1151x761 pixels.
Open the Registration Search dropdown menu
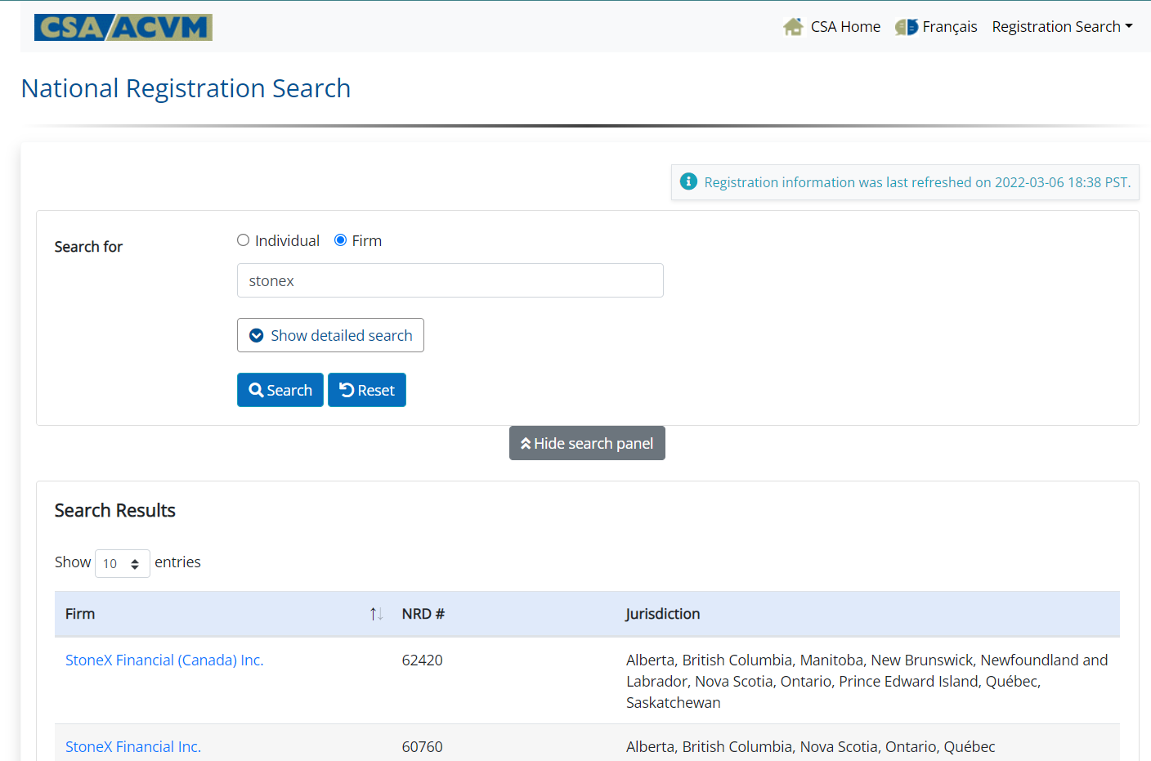coord(1062,27)
